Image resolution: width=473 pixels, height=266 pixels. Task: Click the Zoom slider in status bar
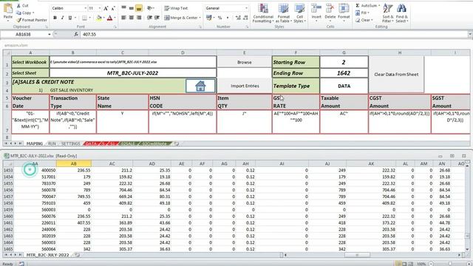[450, 264]
